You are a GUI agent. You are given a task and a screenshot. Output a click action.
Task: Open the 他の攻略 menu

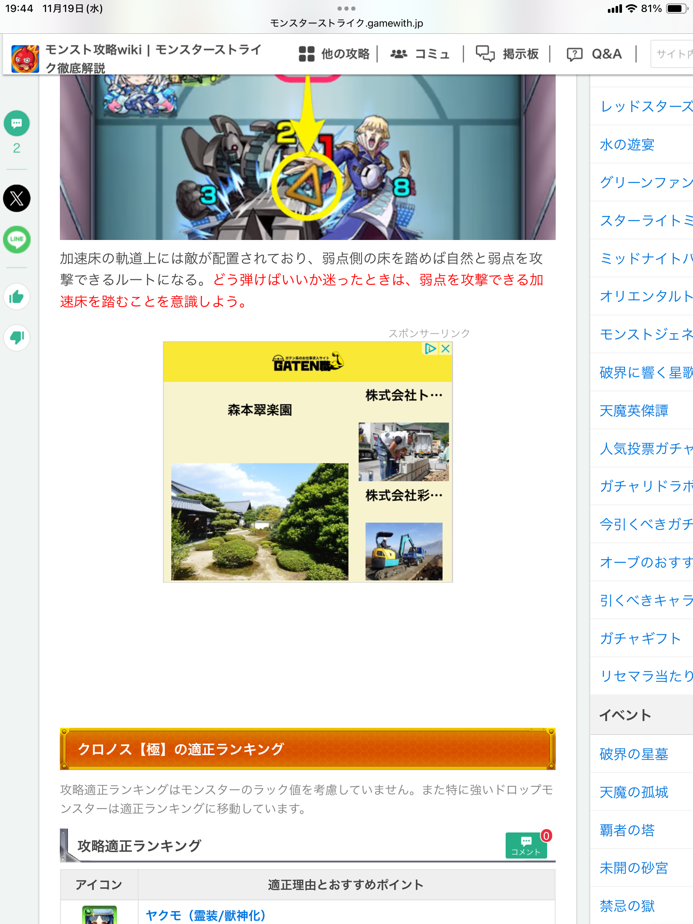click(334, 54)
